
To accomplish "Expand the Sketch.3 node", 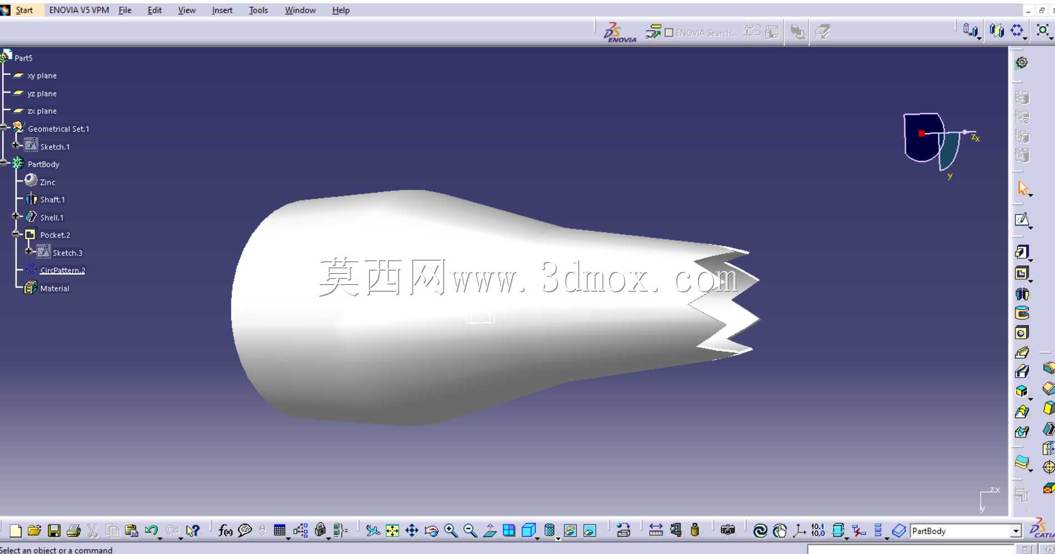I will coord(28,251).
